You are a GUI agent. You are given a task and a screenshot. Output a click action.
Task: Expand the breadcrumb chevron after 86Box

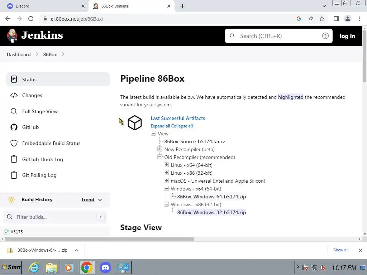[x=63, y=54]
